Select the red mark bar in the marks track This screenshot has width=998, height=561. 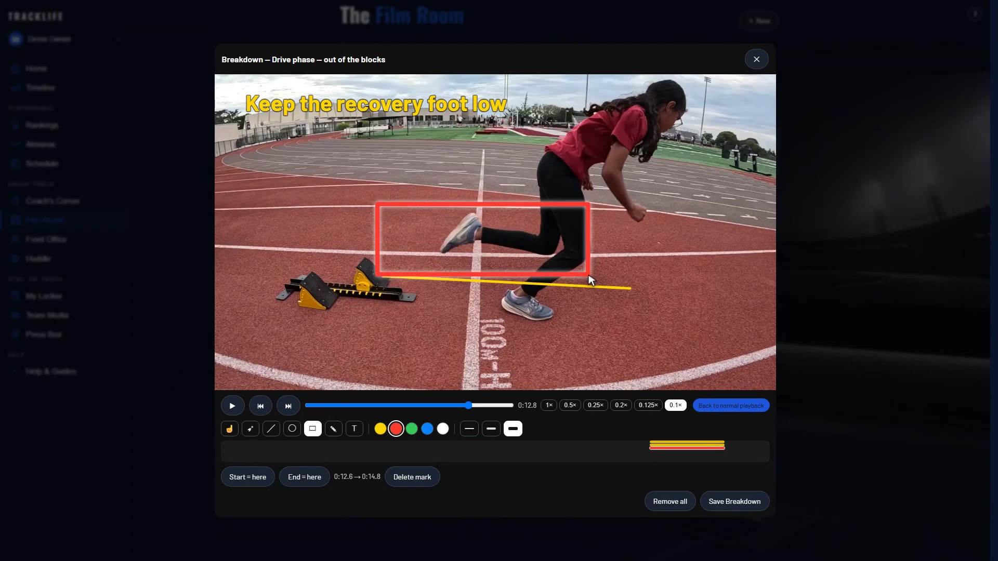[x=687, y=448]
